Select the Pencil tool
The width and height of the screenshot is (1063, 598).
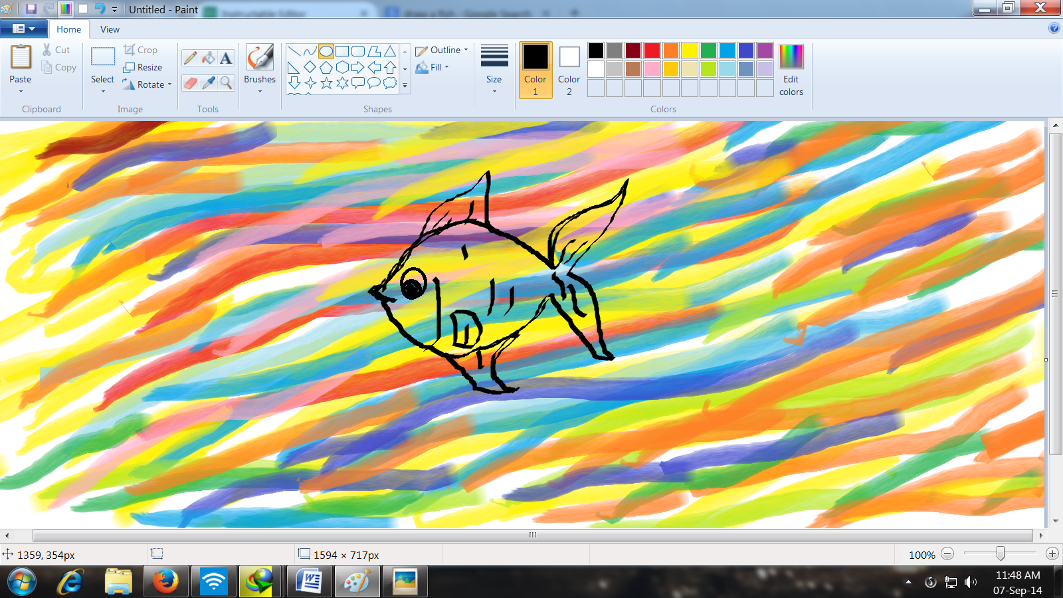click(189, 57)
